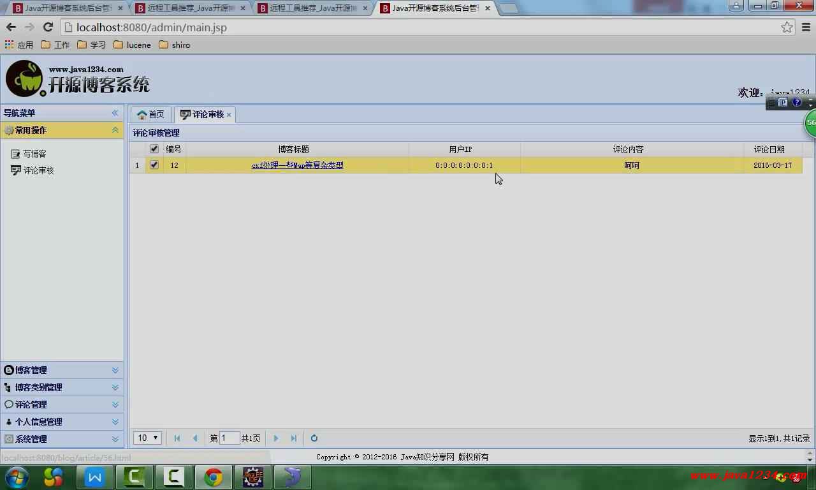This screenshot has height=490, width=816.
Task: Click the green 56 floating badge
Action: point(810,122)
